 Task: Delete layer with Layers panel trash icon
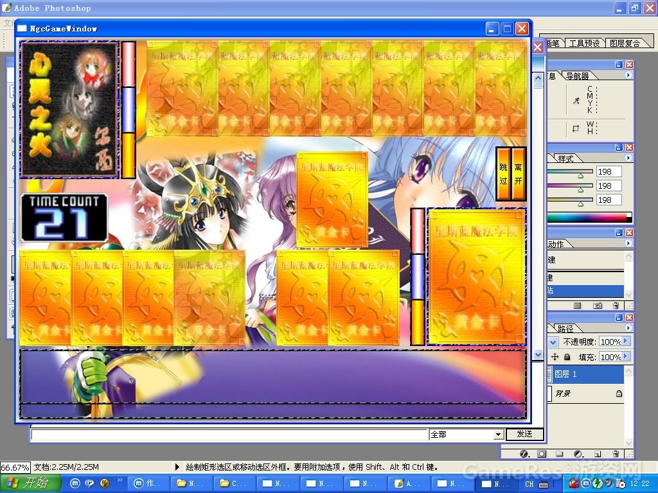[x=616, y=454]
